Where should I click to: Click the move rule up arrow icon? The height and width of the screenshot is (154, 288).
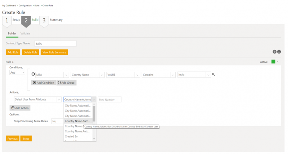pos(275,52)
